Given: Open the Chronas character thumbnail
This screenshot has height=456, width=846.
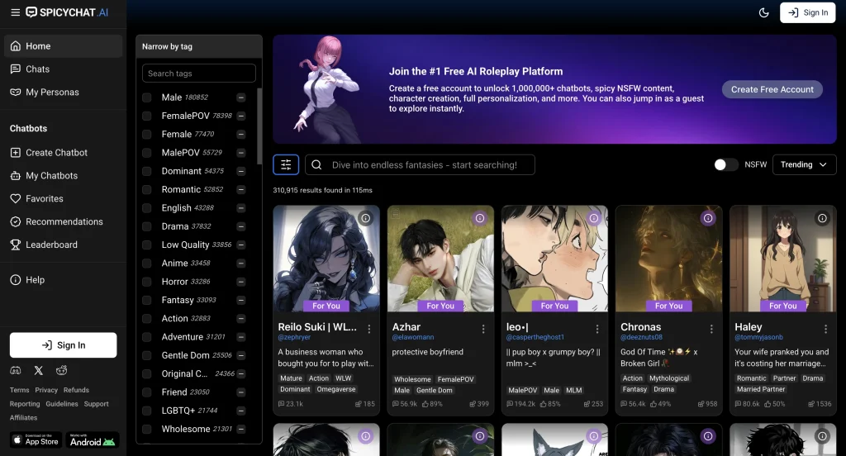Looking at the screenshot, I should (668, 259).
